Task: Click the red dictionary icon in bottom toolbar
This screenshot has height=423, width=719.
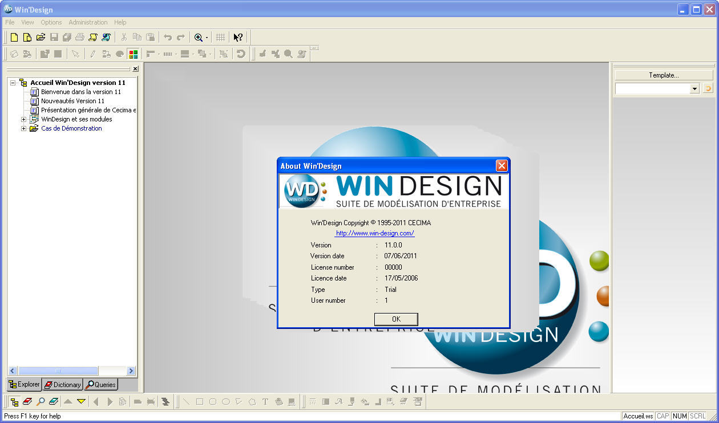Action: click(27, 402)
